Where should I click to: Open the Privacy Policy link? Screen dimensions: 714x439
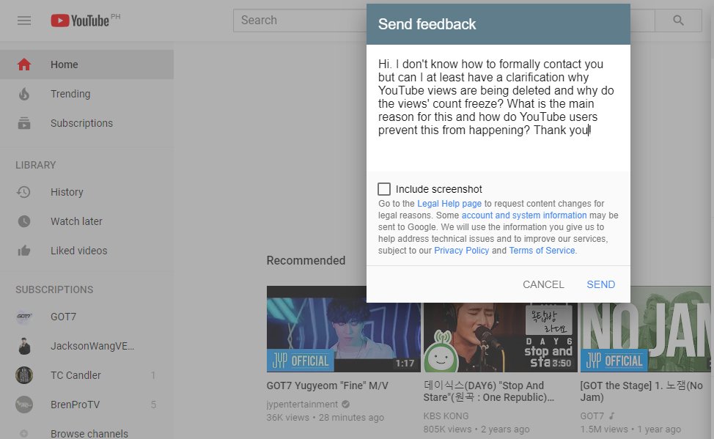pos(461,251)
